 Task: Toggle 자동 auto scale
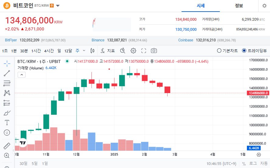pyautogui.click(x=264, y=163)
